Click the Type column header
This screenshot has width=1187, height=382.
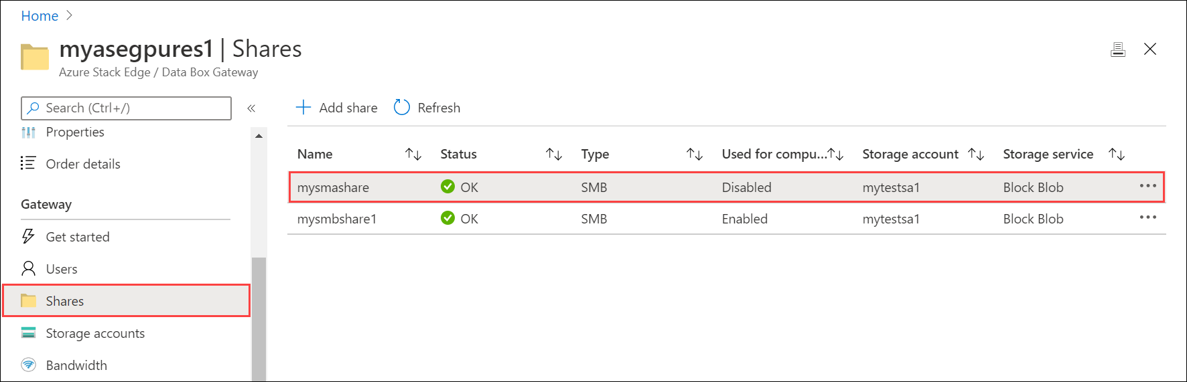595,155
